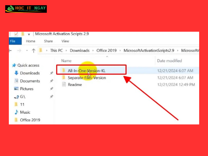Click the New folder icon in title bar
Image resolution: width=208 pixels, height=156 pixels.
tap(23, 34)
